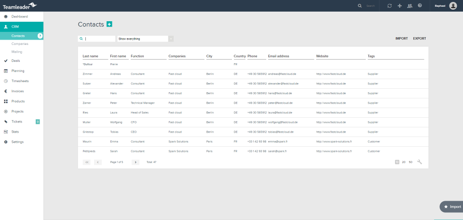Viewport: 463px width, 220px height.
Task: Jump to first page of contacts
Action: click(86, 162)
